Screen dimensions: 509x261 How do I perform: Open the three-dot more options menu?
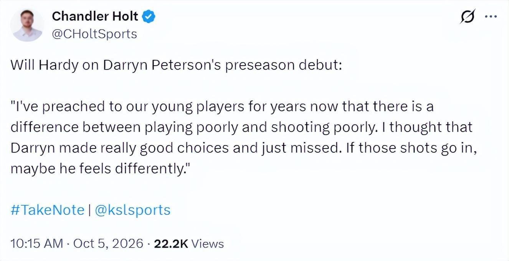(x=491, y=17)
